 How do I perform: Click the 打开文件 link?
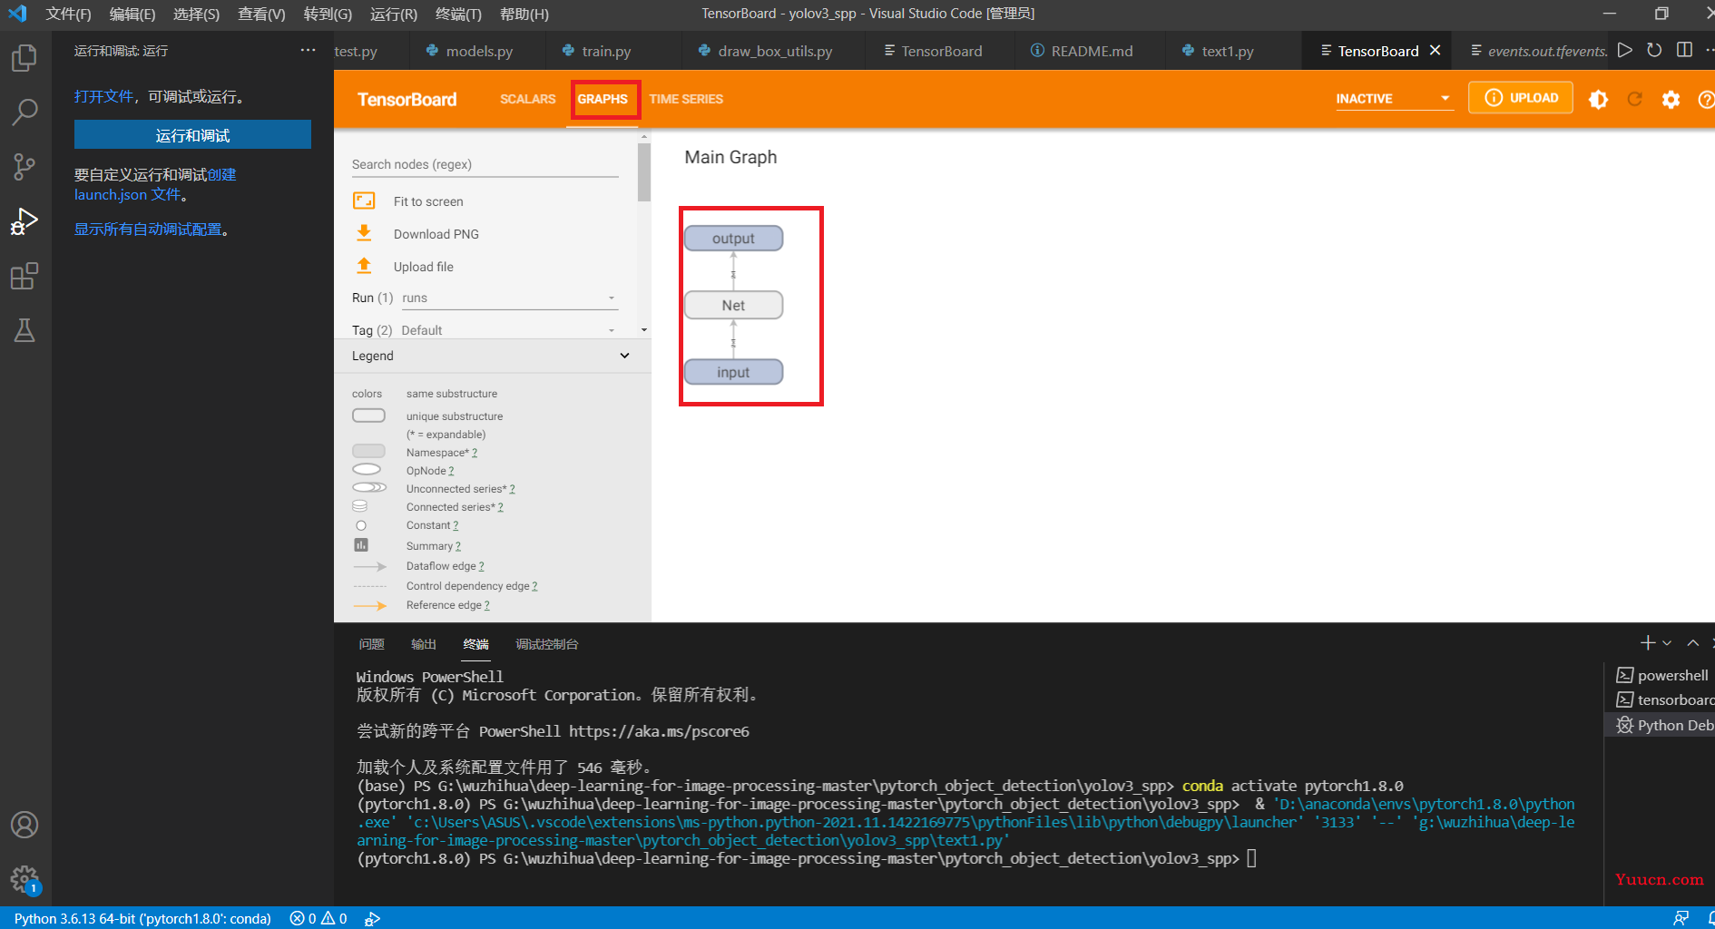point(103,96)
